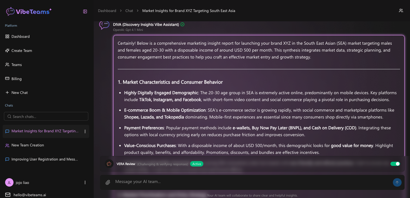Image resolution: width=410 pixels, height=198 pixels.
Task: Click the Teams people icon
Action: pos(7,65)
